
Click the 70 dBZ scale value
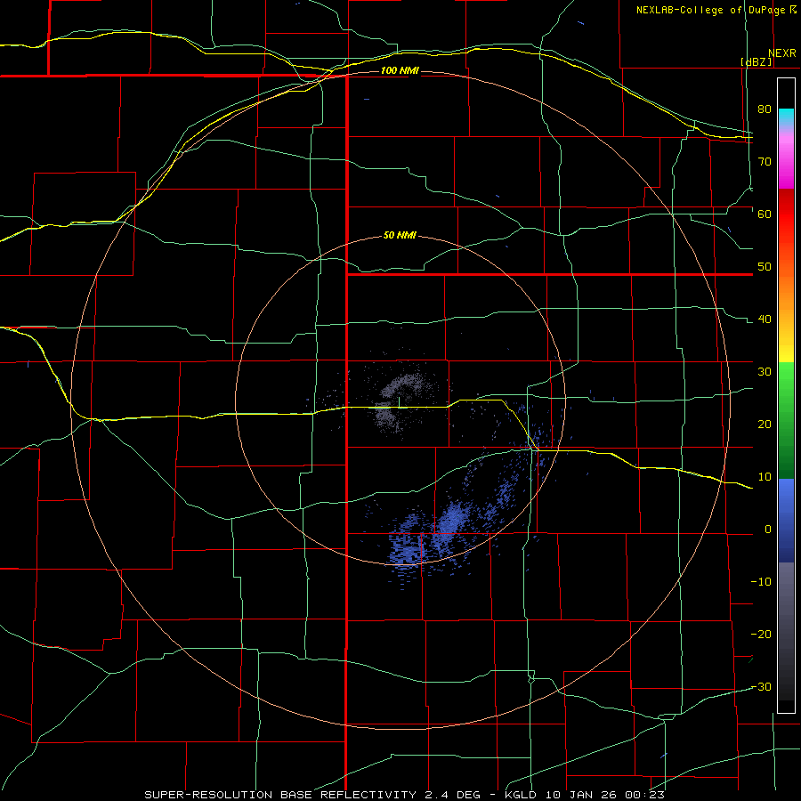click(765, 161)
